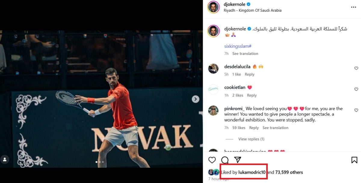Expand View replies (1)

point(251,139)
